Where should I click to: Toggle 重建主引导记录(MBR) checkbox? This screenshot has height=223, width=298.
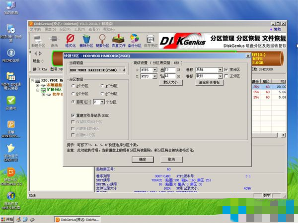pyautogui.click(x=73, y=115)
